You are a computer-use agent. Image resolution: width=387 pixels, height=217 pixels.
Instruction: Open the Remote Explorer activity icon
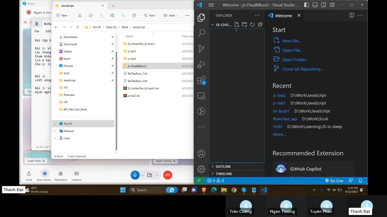tap(201, 96)
